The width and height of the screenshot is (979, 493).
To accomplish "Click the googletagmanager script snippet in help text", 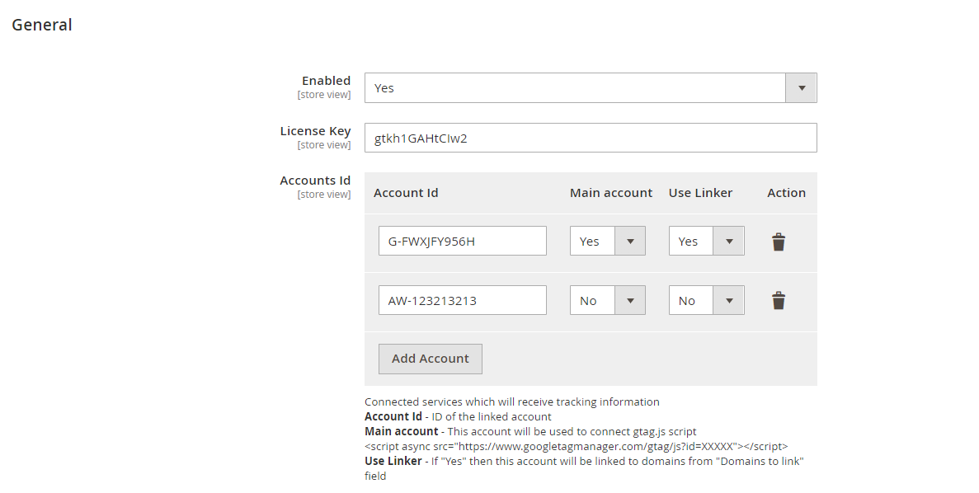I will click(576, 446).
